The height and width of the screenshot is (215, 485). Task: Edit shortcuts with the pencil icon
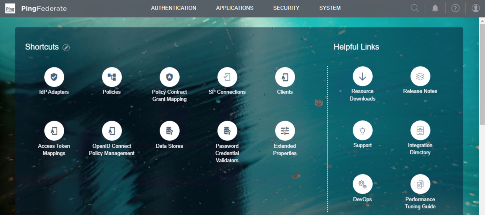click(66, 47)
